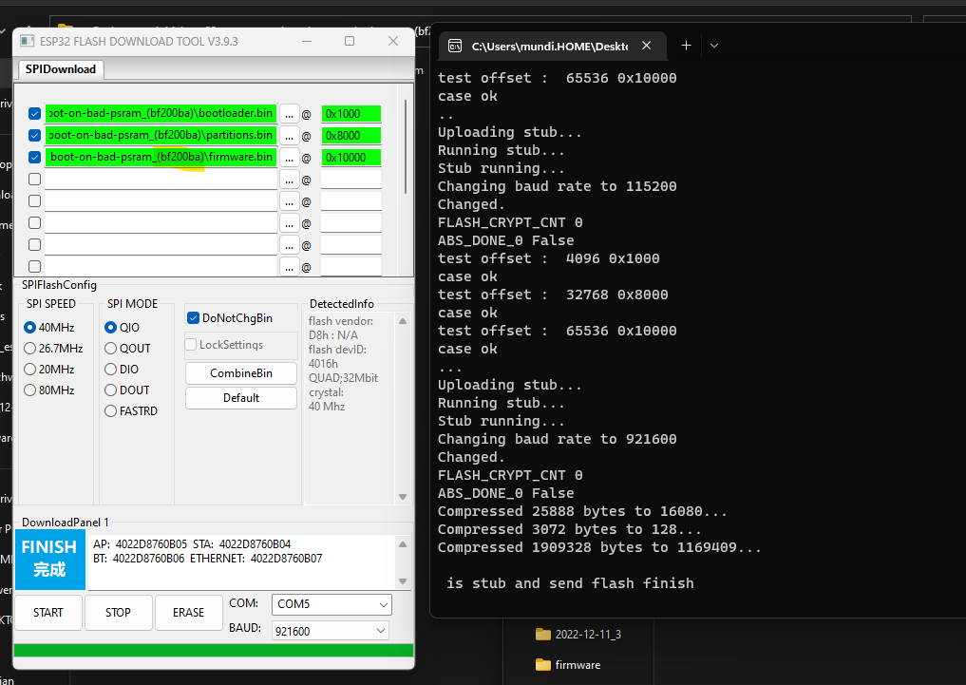Click the START button
Viewport: 966px width, 685px height.
coord(48,612)
